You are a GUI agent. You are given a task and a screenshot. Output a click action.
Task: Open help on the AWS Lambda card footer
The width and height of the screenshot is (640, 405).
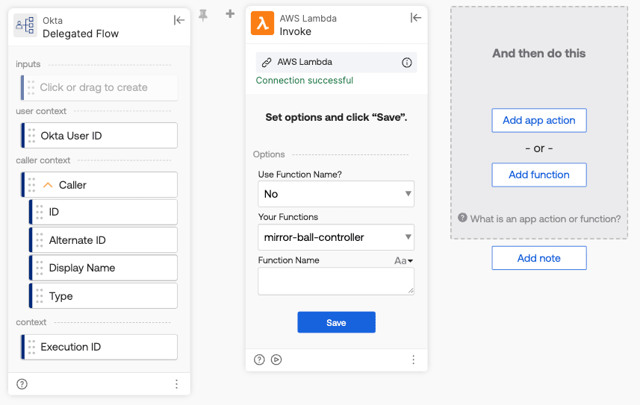(259, 360)
